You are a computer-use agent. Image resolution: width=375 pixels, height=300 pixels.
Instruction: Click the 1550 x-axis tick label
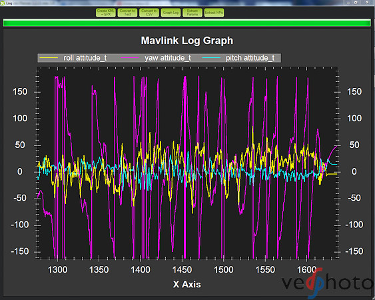pyautogui.click(x=265, y=270)
